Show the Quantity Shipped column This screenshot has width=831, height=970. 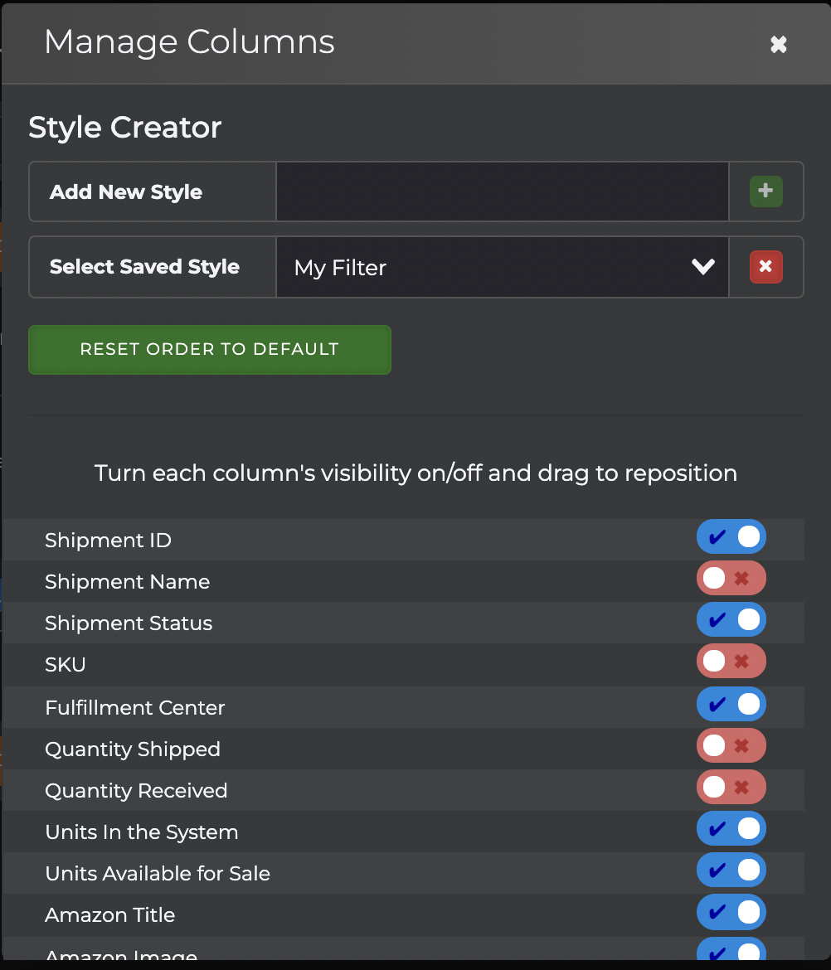[x=731, y=746]
